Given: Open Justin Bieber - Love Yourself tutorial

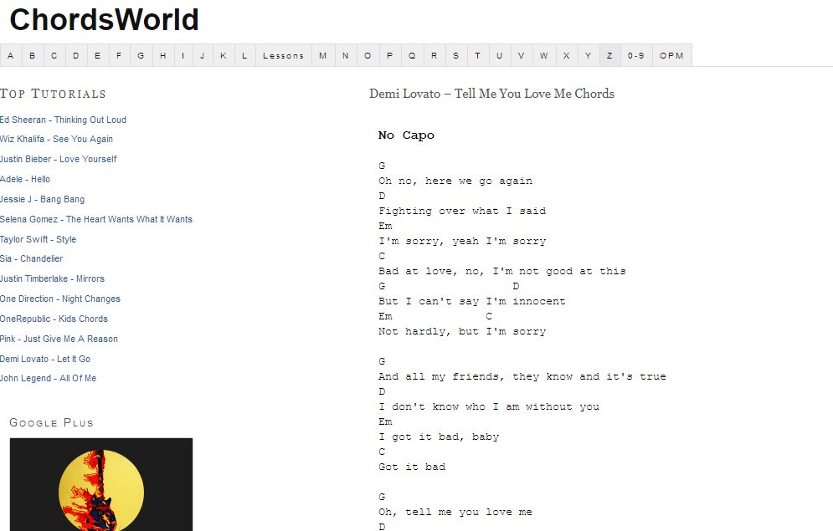Looking at the screenshot, I should pos(59,159).
